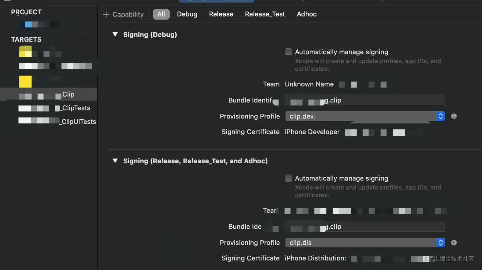Viewport: 482px width, 270px height.
Task: Collapse the Signing (Release, Release_Test, and Adhoc) section
Action: point(115,161)
